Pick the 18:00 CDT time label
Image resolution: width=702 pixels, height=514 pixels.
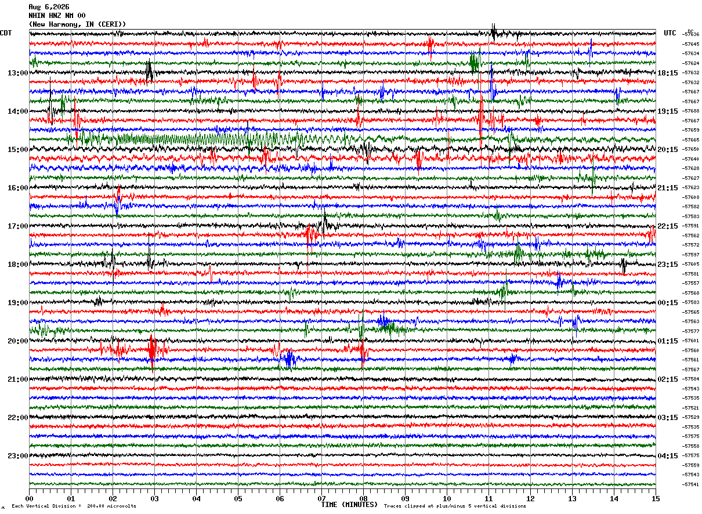(x=18, y=265)
